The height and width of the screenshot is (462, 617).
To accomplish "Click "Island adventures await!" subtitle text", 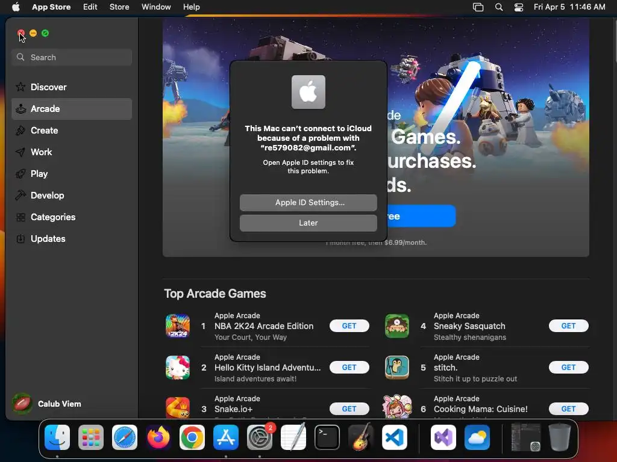I will [x=255, y=379].
